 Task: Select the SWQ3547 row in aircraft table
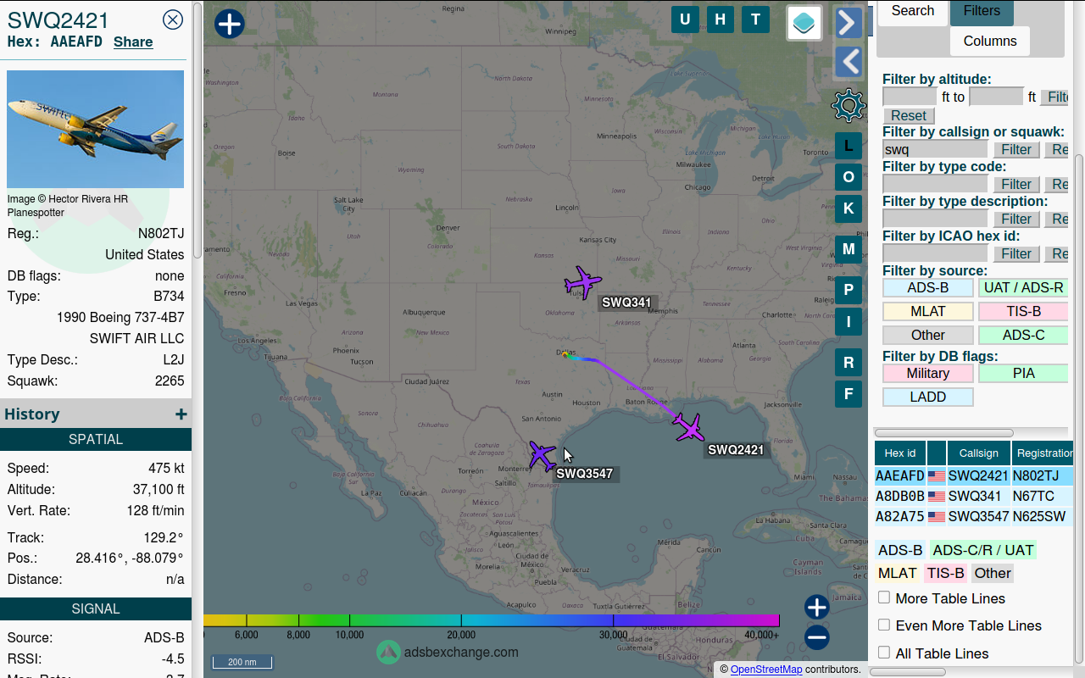(x=974, y=517)
